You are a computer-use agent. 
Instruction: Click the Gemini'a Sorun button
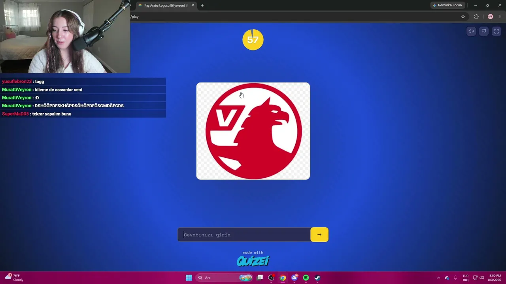[447, 6]
